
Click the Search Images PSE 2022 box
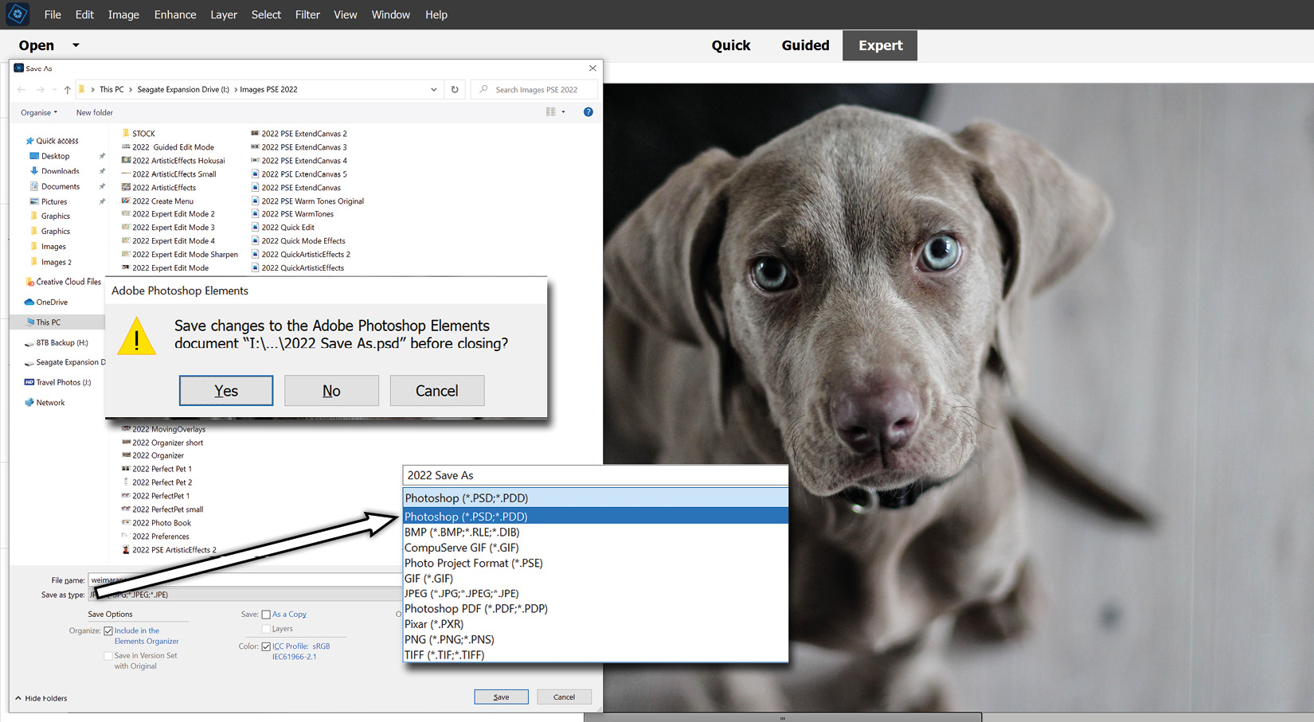[534, 90]
